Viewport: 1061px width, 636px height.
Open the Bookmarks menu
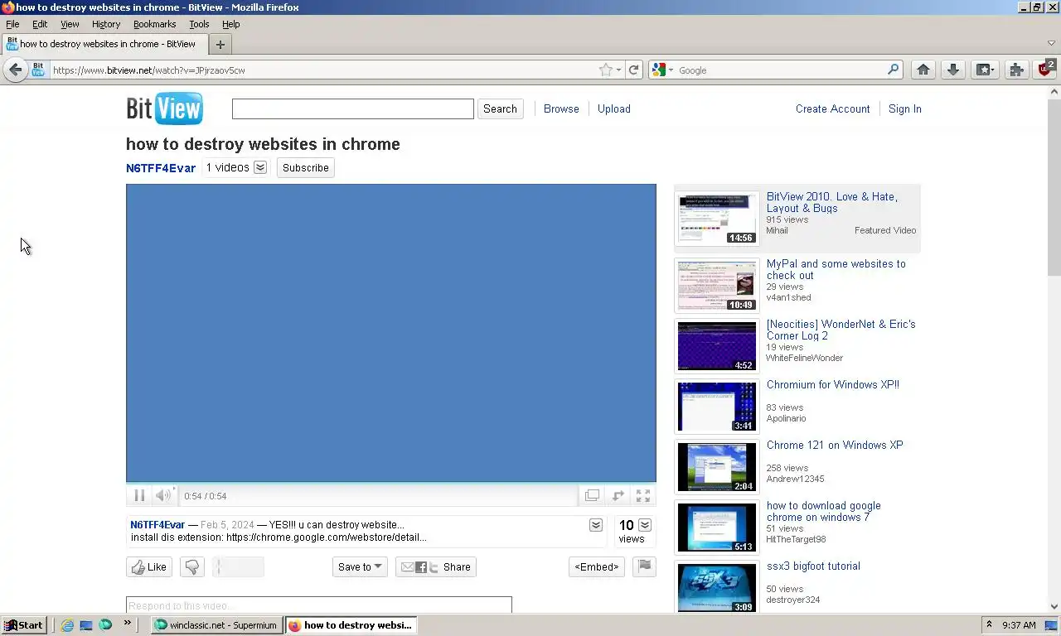pyautogui.click(x=155, y=24)
